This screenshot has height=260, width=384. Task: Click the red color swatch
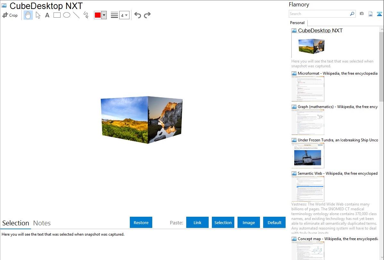click(98, 15)
